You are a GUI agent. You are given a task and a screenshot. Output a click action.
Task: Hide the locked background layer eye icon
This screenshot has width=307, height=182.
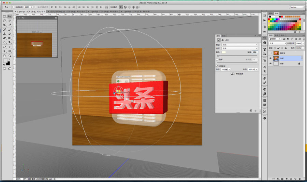[x=271, y=64]
